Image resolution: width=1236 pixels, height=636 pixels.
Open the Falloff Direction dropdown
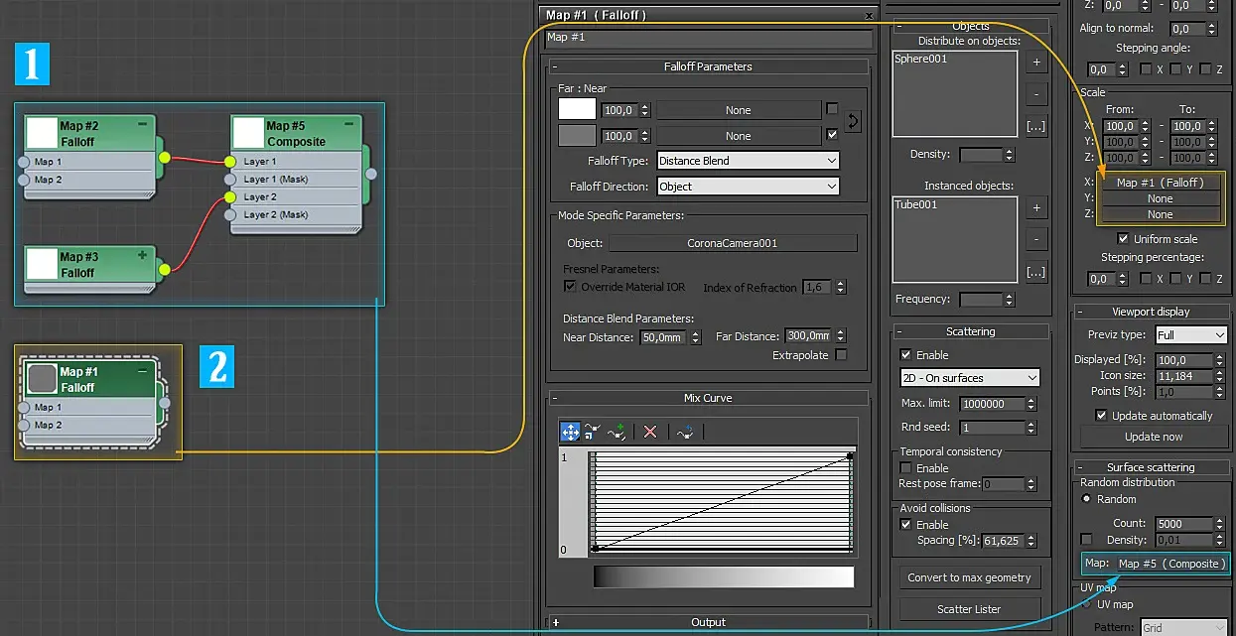(748, 187)
